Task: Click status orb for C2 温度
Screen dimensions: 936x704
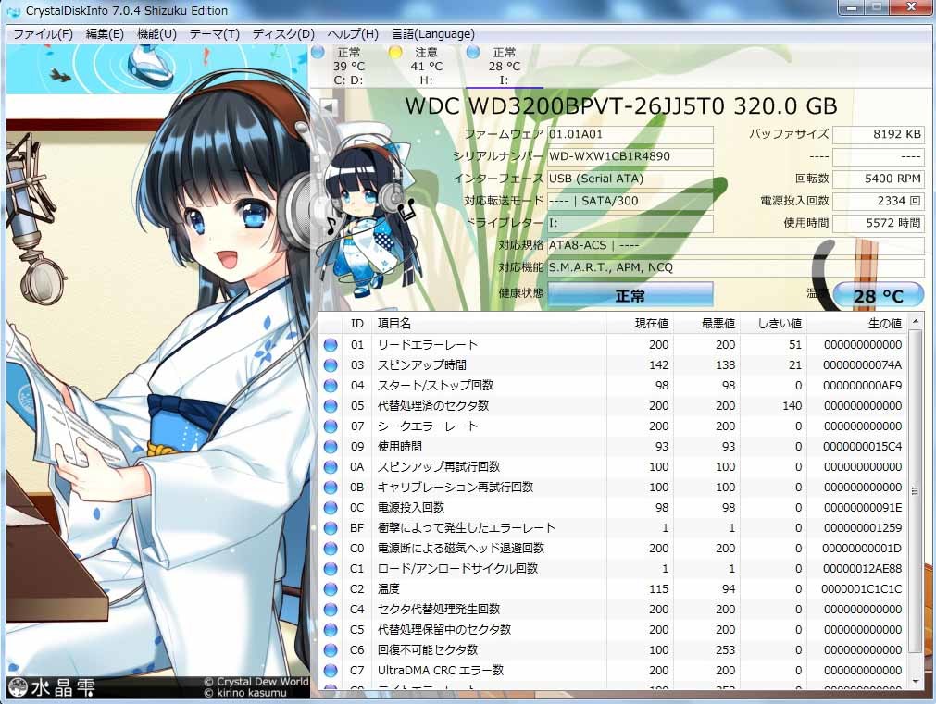Action: [x=331, y=589]
